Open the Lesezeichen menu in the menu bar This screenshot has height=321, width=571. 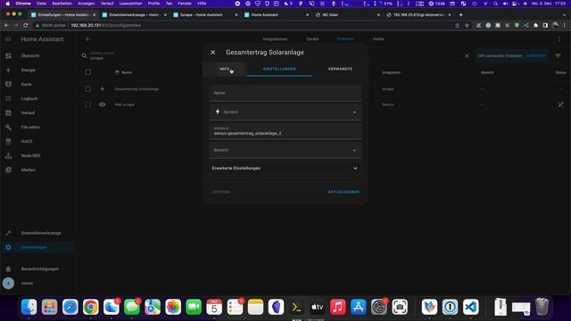[130, 4]
